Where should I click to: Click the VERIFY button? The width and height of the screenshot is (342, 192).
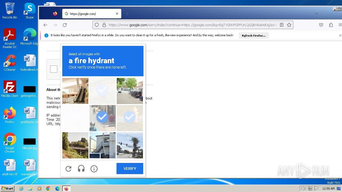pos(130,169)
